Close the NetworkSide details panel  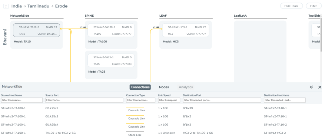click(x=319, y=87)
